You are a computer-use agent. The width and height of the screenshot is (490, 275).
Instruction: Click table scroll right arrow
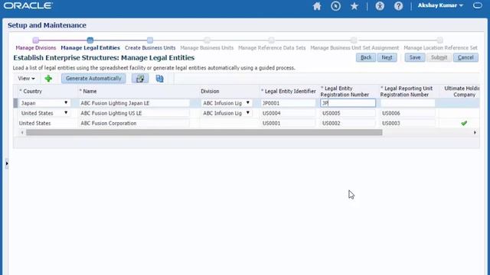tap(475, 132)
